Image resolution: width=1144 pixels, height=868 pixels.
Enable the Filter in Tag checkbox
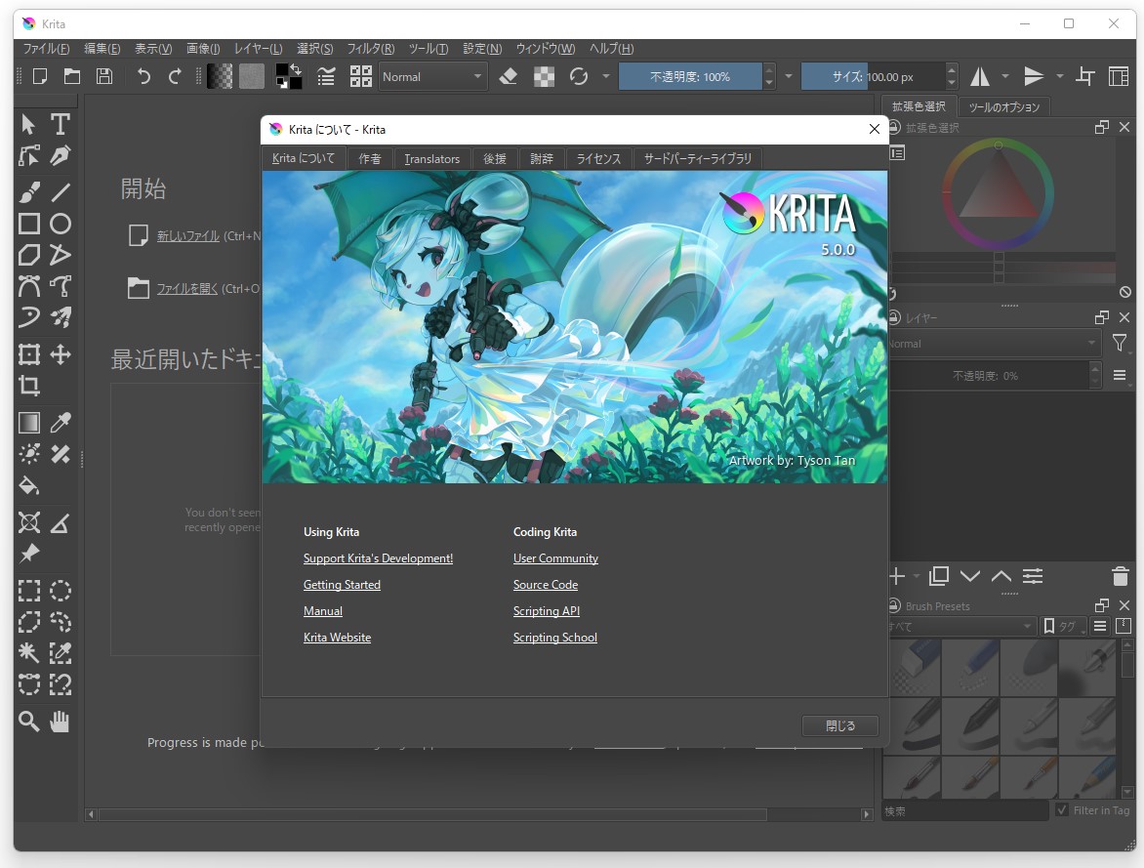[1063, 810]
